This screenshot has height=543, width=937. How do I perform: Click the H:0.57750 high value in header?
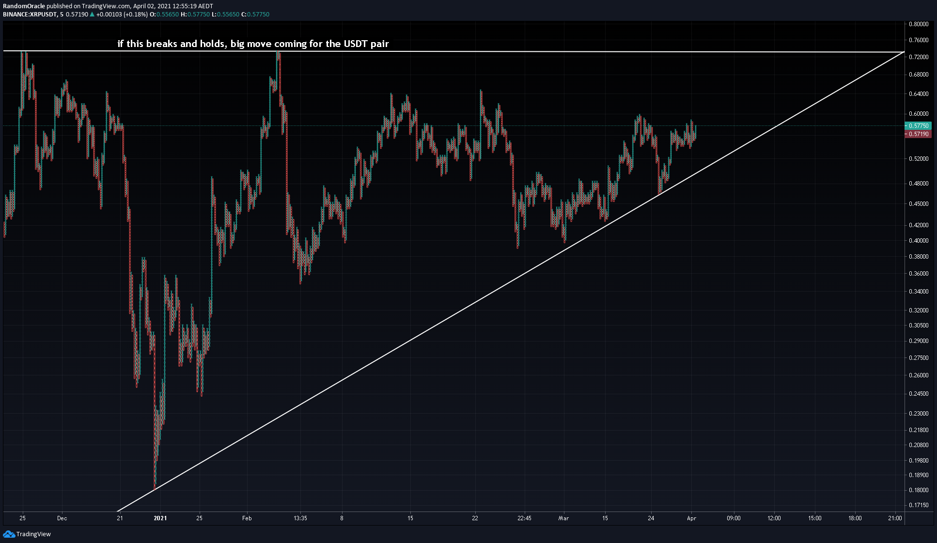tap(195, 15)
